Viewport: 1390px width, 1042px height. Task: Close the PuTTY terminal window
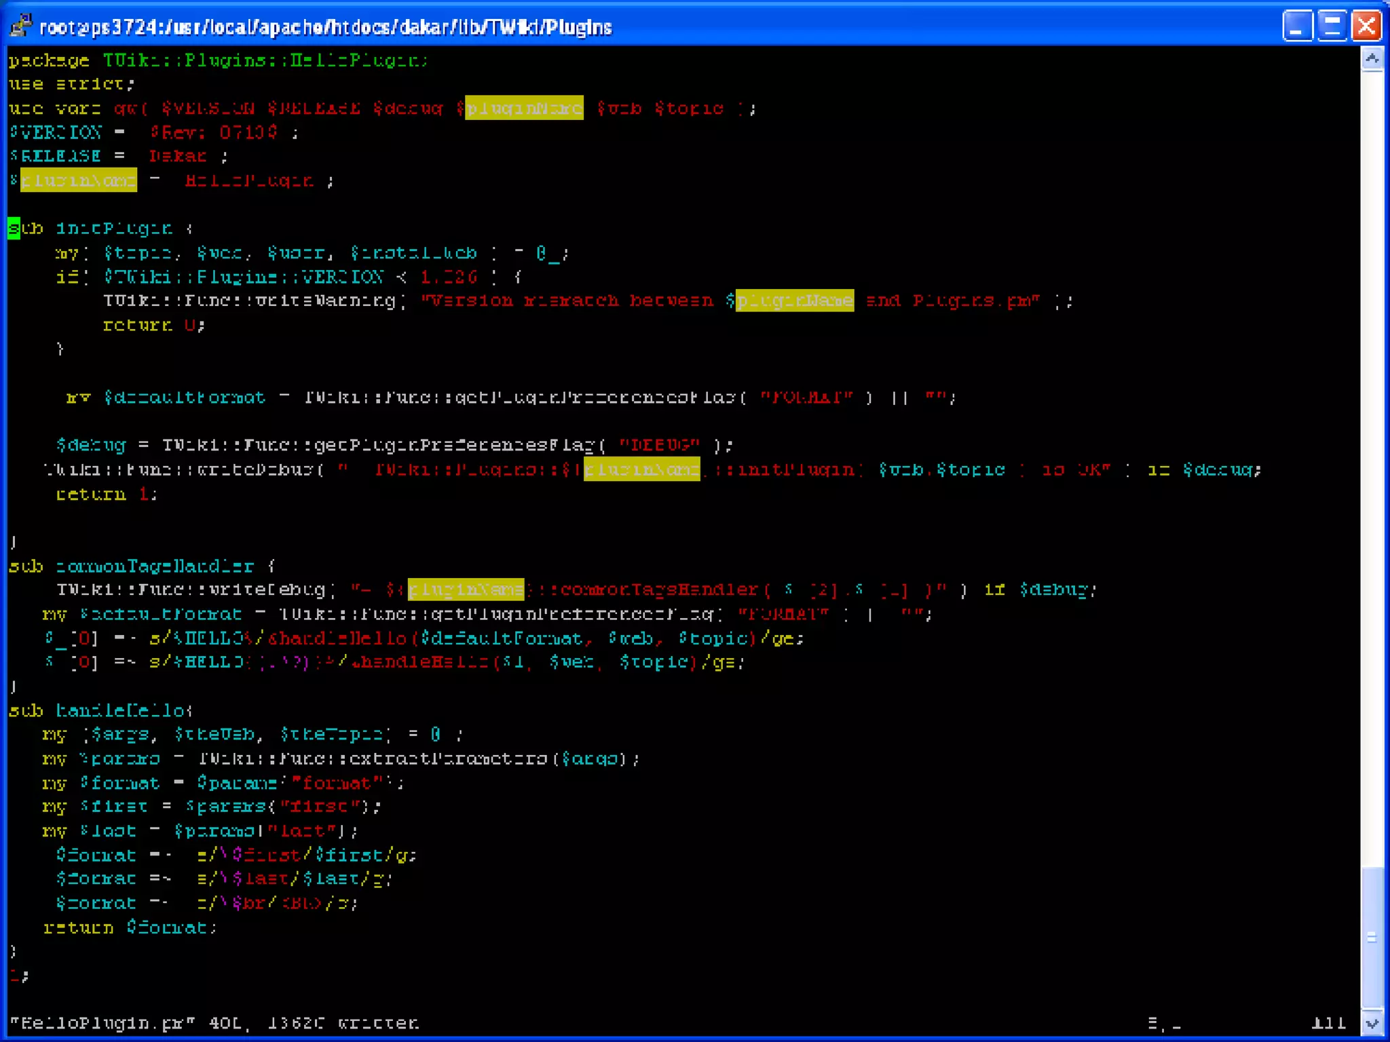coord(1366,26)
